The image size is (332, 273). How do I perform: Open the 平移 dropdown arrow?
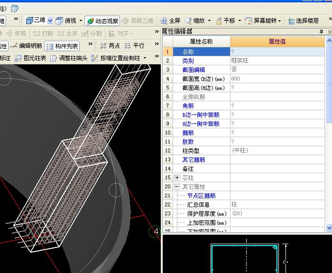click(240, 21)
